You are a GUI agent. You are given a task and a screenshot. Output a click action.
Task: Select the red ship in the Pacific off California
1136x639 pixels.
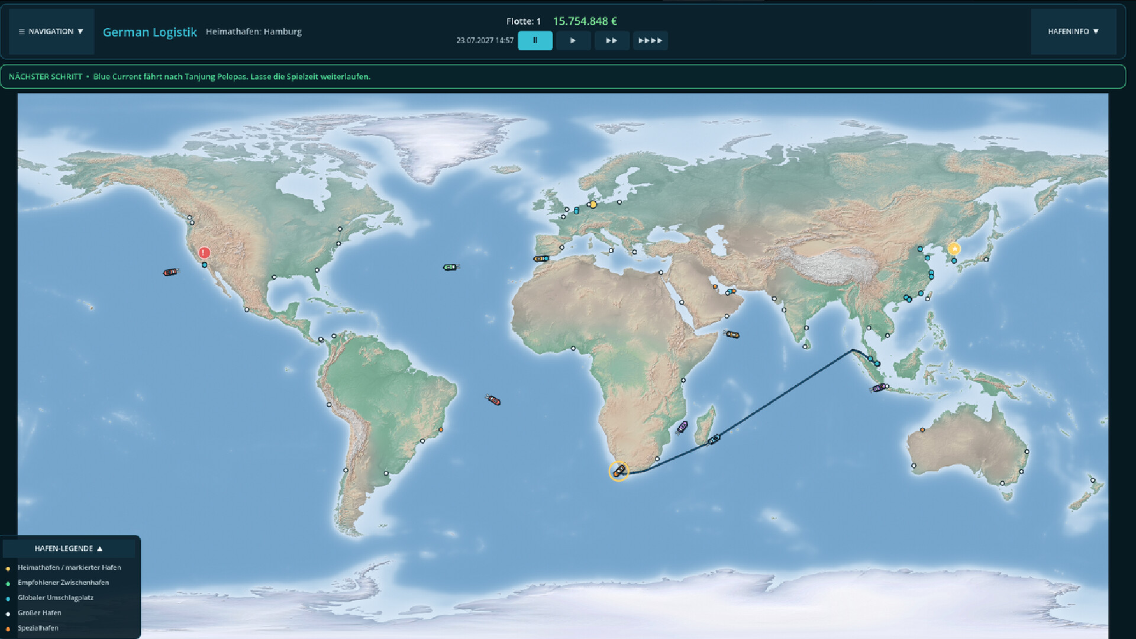pyautogui.click(x=170, y=272)
